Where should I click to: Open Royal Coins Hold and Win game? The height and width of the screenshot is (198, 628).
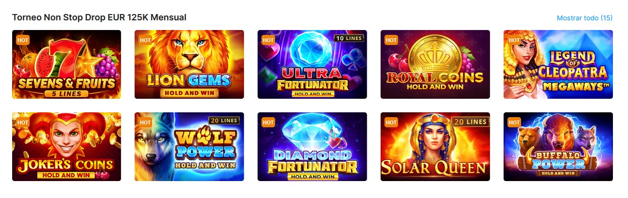435,64
